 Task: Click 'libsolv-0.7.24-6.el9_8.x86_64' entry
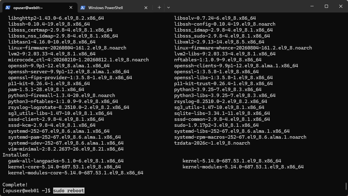click(215, 18)
